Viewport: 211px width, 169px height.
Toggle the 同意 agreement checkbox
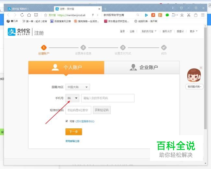point(67,121)
